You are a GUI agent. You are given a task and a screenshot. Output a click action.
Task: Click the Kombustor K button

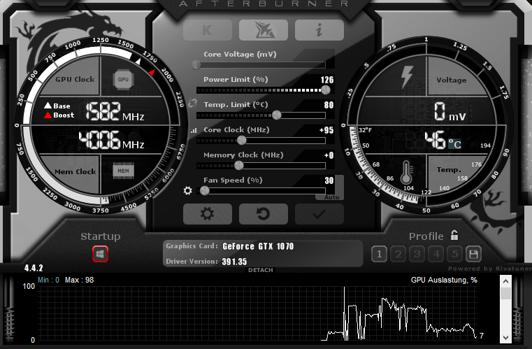tap(208, 30)
